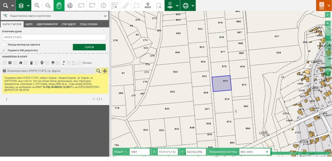The height and width of the screenshot is (161, 332).
Task: Click the map zoom slider plus button
Action: pyautogui.click(x=328, y=23)
